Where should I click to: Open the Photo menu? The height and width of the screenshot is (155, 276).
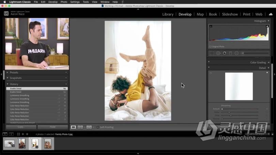[x=64, y=2]
